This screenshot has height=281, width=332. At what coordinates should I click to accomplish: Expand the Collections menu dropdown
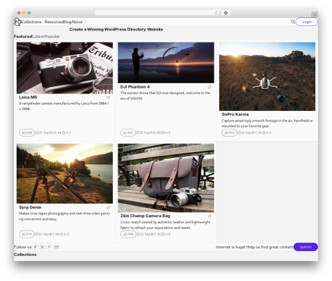[33, 22]
